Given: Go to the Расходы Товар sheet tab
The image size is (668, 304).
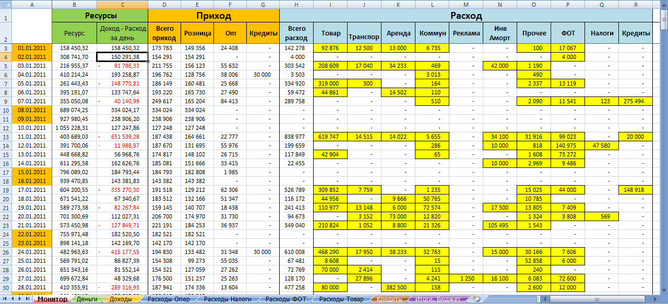Looking at the screenshot, I should click(341, 299).
